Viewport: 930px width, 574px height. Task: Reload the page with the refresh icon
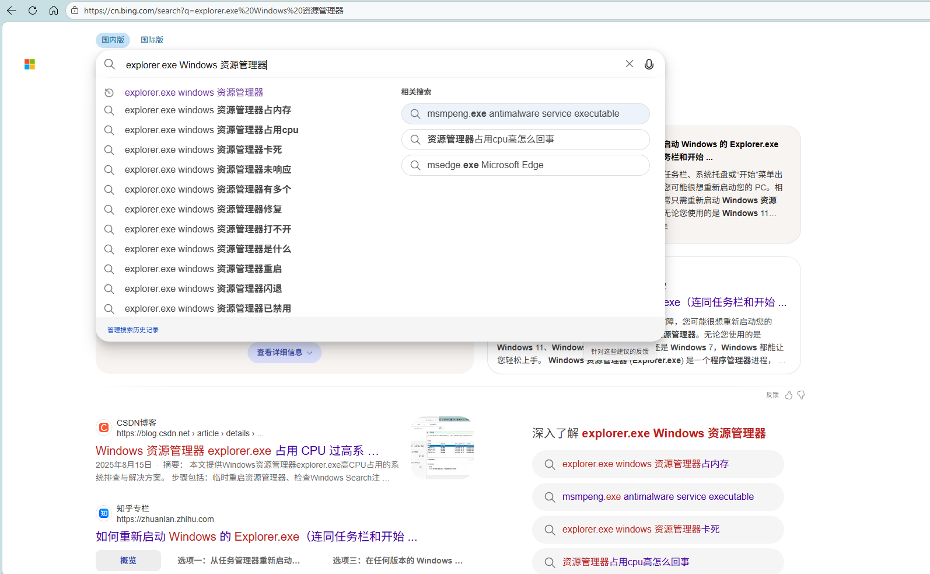point(33,11)
